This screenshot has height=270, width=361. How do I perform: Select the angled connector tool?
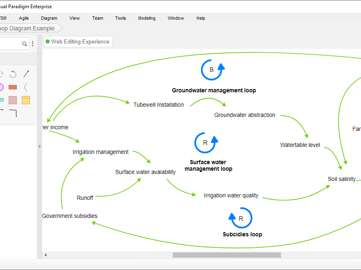click(x=13, y=113)
